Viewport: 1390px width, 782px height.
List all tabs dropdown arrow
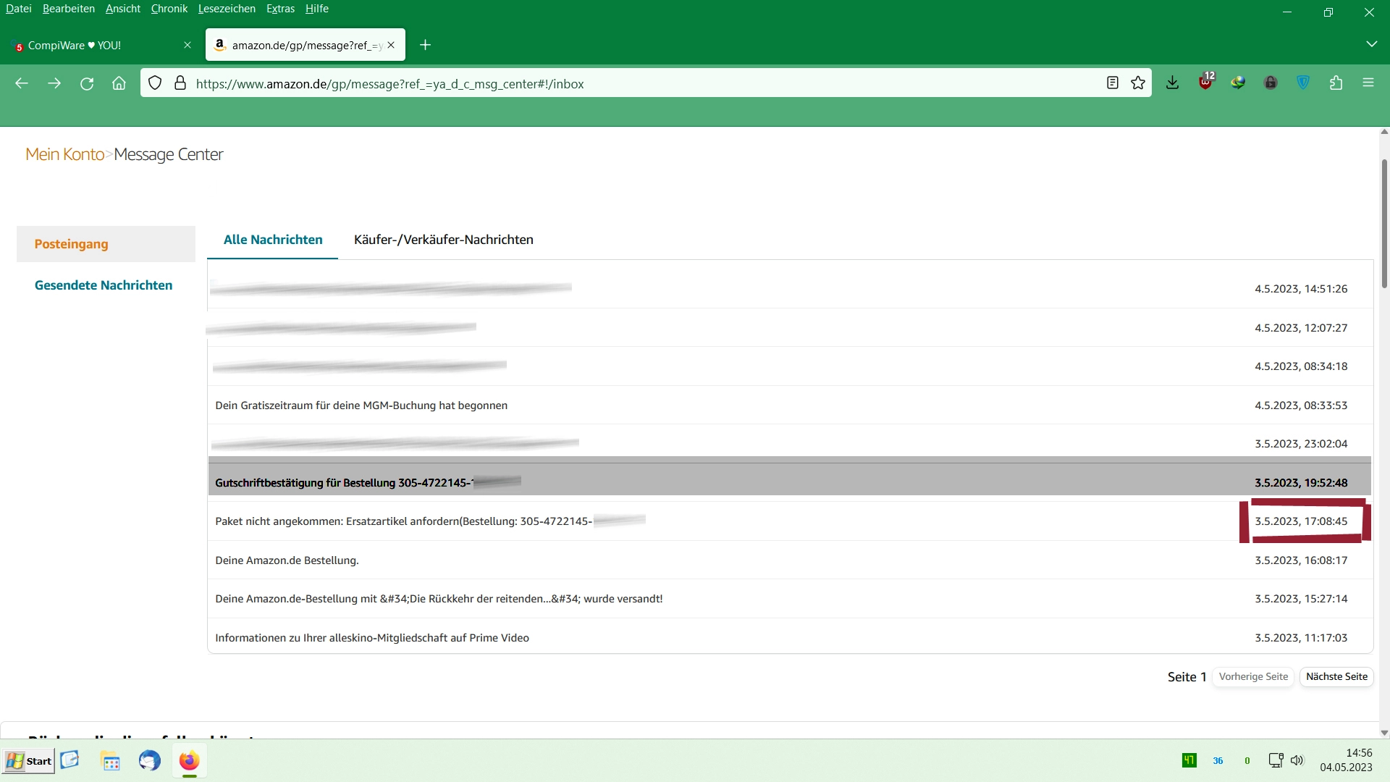(x=1371, y=44)
